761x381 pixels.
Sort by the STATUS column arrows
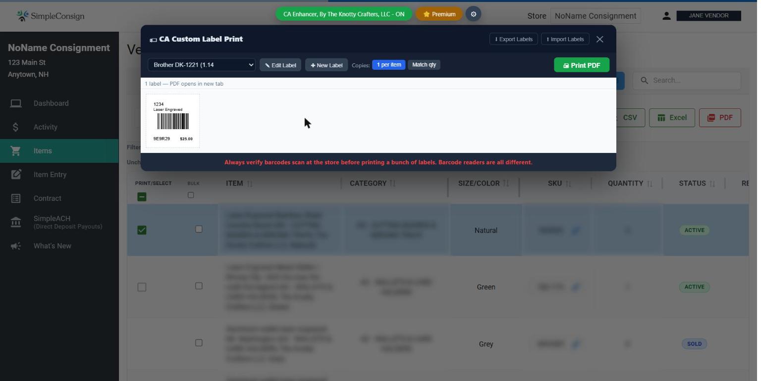[x=712, y=184]
